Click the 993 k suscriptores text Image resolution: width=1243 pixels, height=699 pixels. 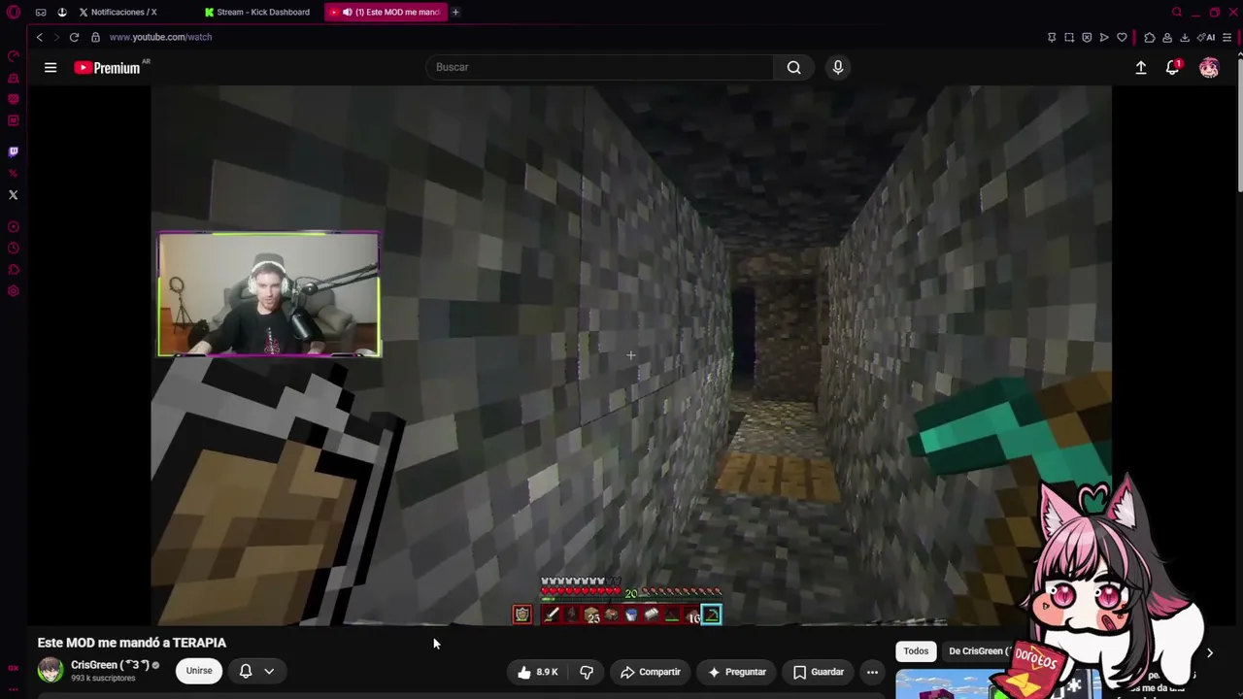103,679
